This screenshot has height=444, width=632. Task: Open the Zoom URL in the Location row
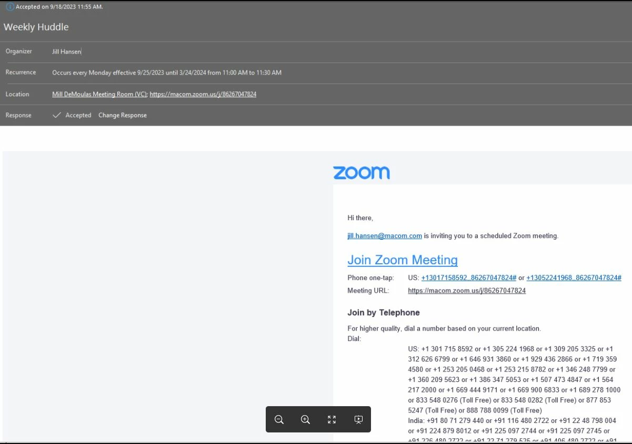pyautogui.click(x=203, y=94)
